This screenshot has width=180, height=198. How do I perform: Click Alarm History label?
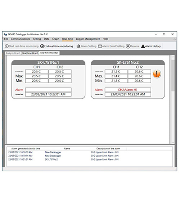[x=153, y=46]
